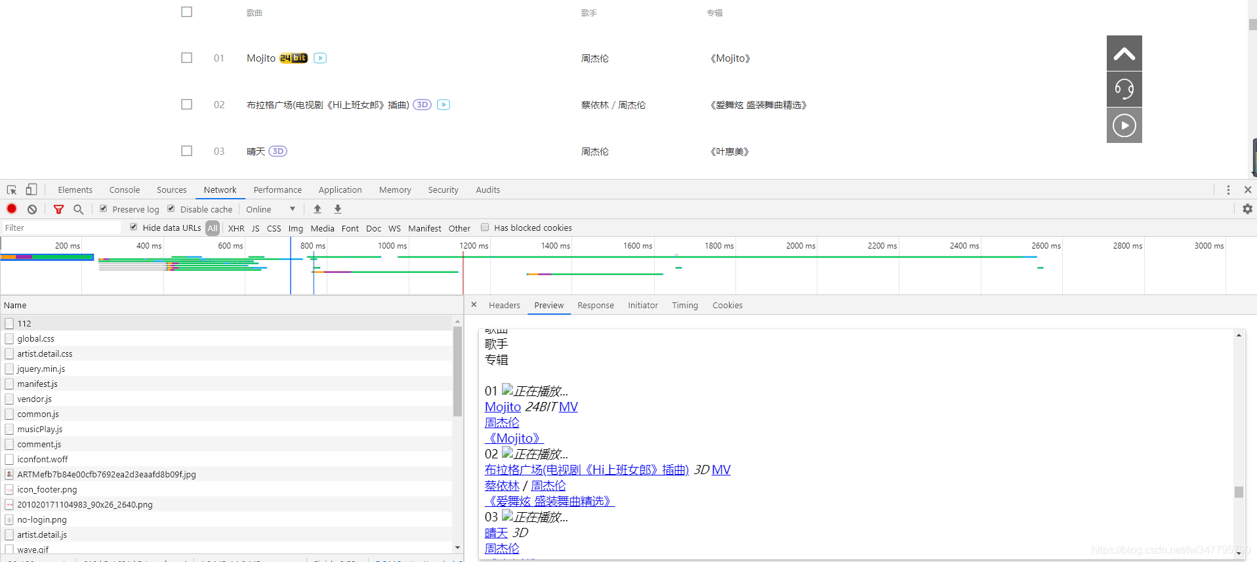This screenshot has height=562, width=1257.
Task: Check the box for song 02
Action: pos(187,104)
